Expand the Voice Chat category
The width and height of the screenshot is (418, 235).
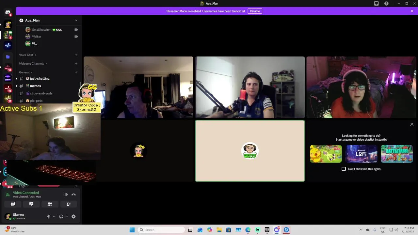[x=27, y=55]
